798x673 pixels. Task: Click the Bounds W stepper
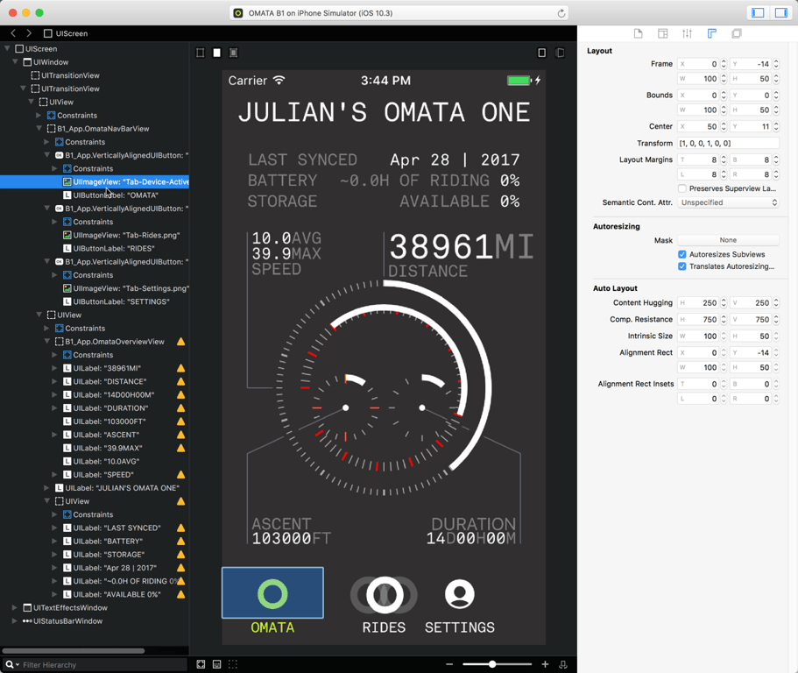pyautogui.click(x=724, y=110)
